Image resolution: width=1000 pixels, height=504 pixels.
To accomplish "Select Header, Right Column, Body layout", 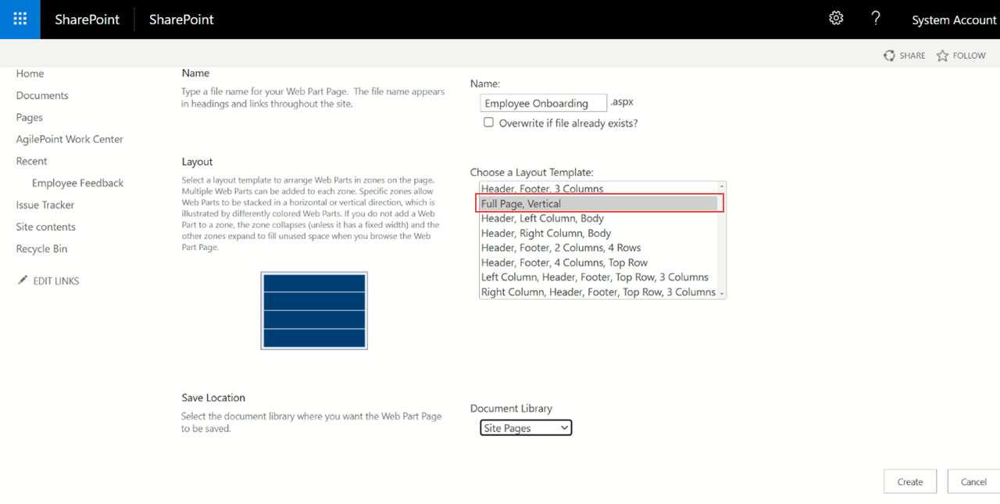I will point(598,233).
